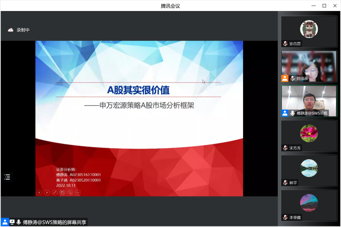Select 李亚儒's participant avatar
The image size is (341, 227).
coord(309,202)
